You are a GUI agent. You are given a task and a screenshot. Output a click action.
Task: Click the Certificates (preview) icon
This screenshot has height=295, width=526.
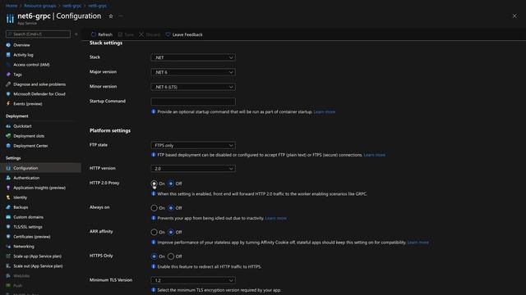(8, 237)
